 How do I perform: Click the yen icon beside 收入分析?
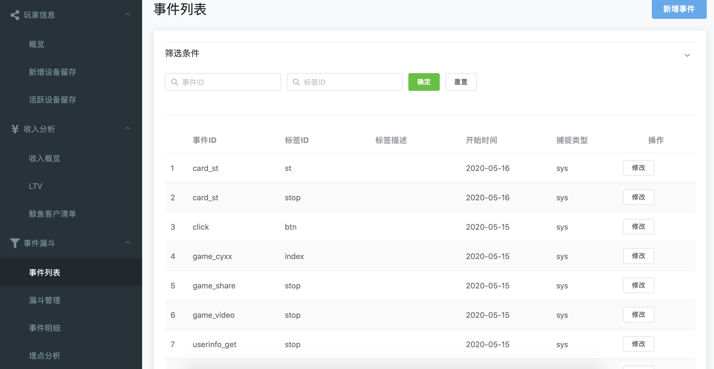click(15, 129)
